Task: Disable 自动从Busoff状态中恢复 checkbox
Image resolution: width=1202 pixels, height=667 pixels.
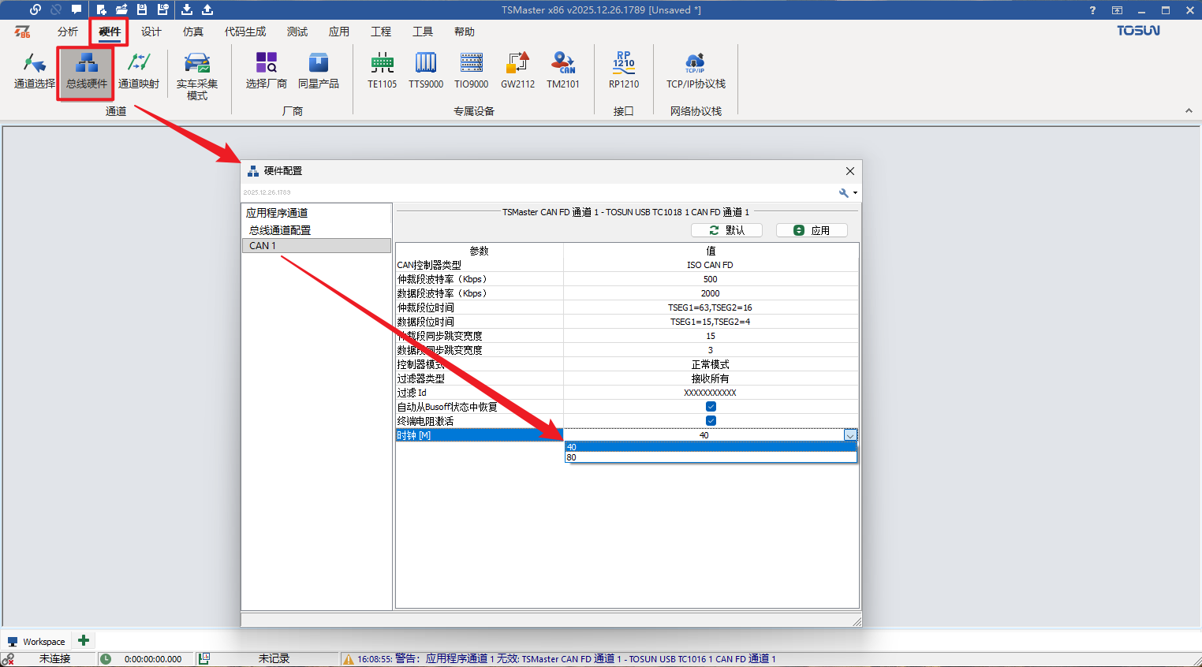Action: click(x=711, y=406)
